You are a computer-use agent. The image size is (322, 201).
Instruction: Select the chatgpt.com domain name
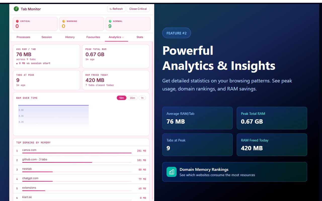[x=30, y=178]
